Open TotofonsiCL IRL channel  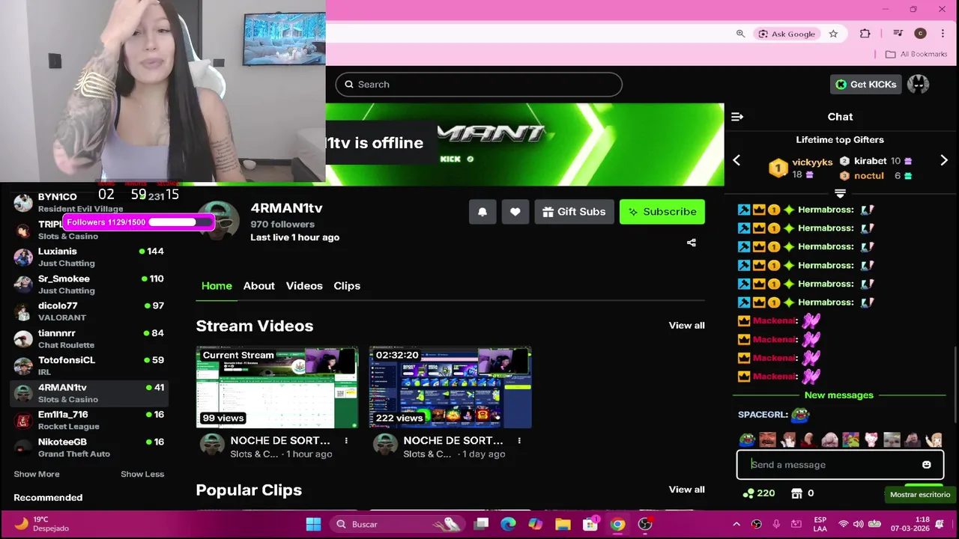pos(90,366)
